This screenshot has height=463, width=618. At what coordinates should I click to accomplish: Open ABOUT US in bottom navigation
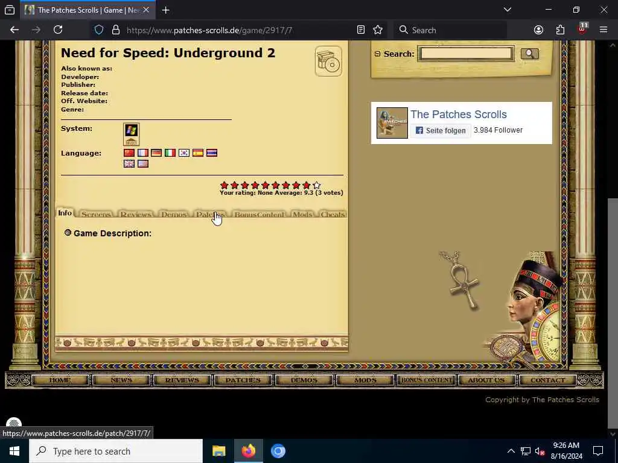pos(486,380)
